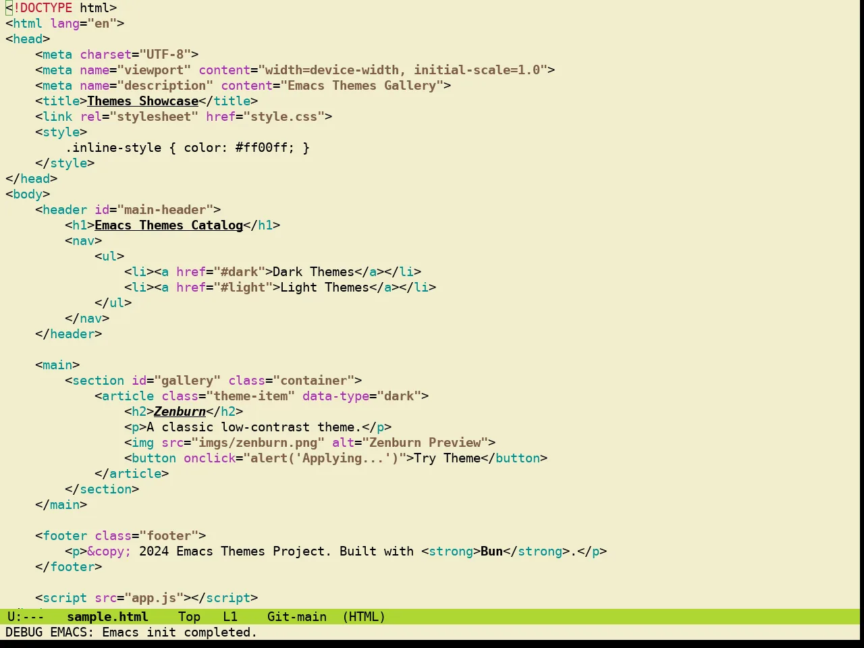Click the 'Dark Themes' link text
Image resolution: width=864 pixels, height=648 pixels.
[313, 272]
